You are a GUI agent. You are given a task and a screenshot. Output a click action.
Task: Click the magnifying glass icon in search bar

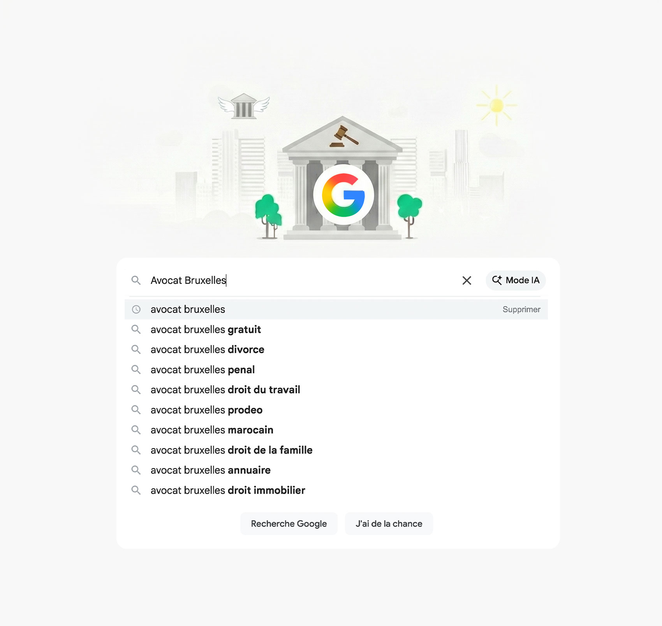(136, 280)
